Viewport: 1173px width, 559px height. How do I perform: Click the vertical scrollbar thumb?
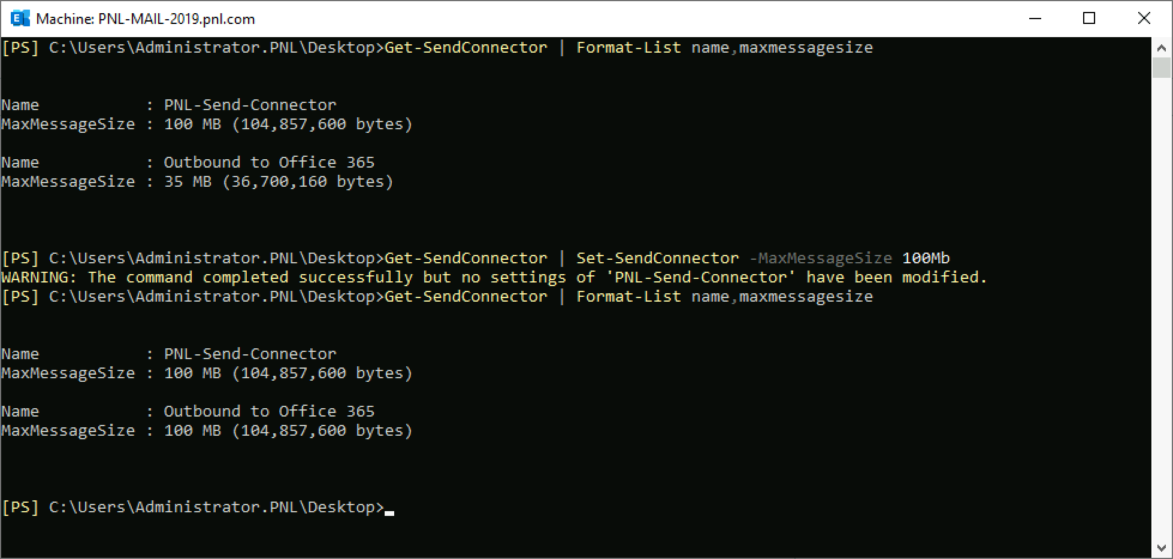[x=1161, y=68]
